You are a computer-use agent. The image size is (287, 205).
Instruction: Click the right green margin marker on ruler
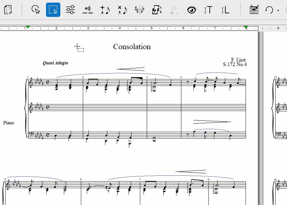point(246,27)
